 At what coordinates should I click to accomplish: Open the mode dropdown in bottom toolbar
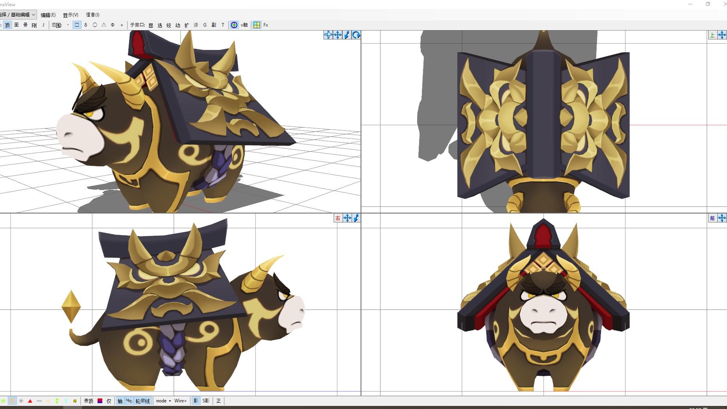[163, 401]
